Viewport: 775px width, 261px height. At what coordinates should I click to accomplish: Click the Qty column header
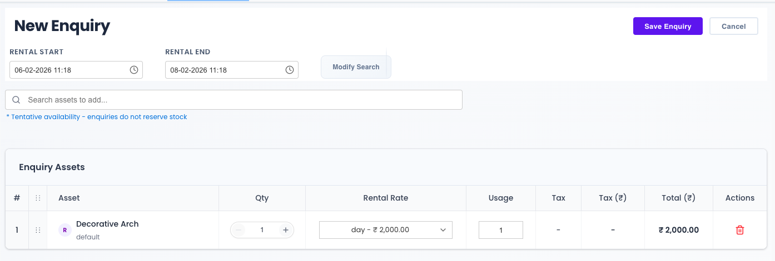262,198
